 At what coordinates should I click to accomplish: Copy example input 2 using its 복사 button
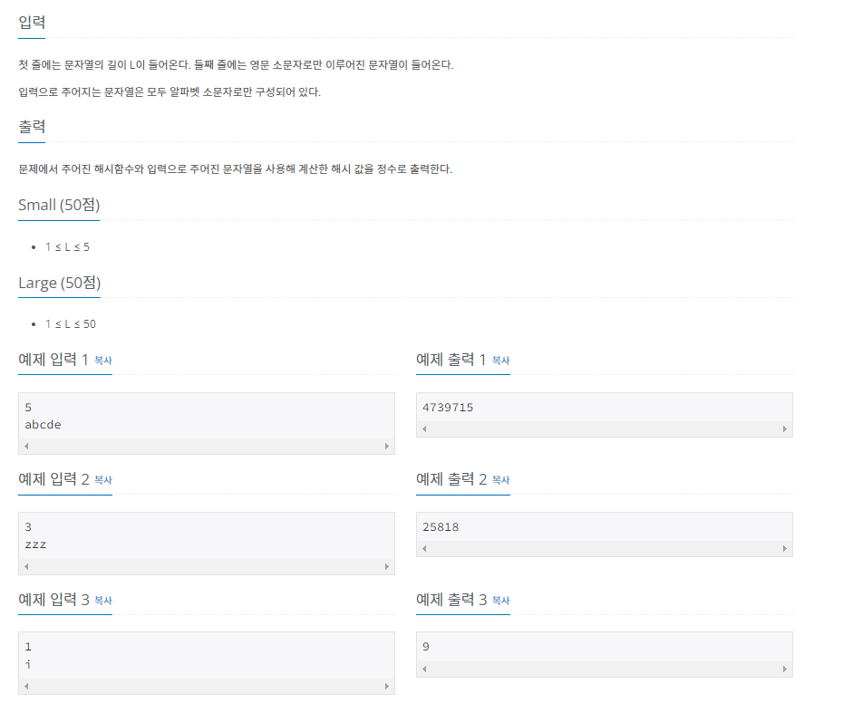(102, 480)
